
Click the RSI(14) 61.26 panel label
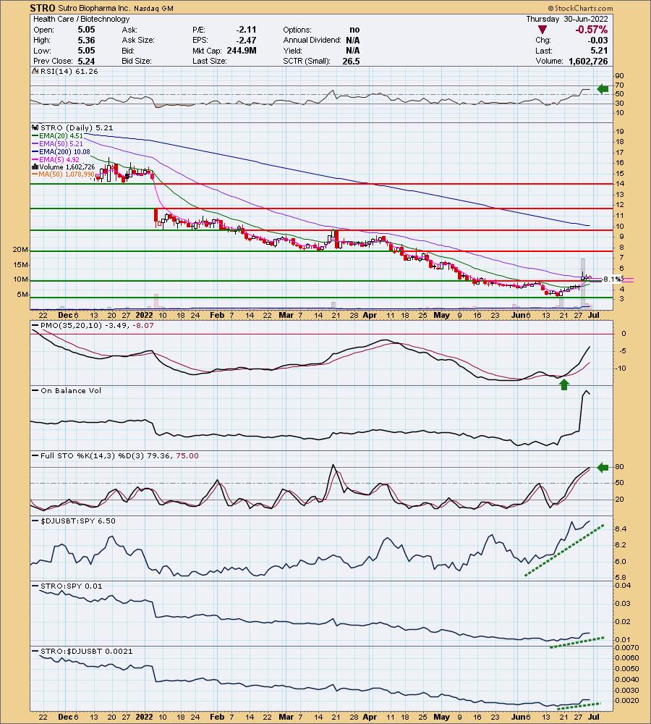pyautogui.click(x=69, y=71)
